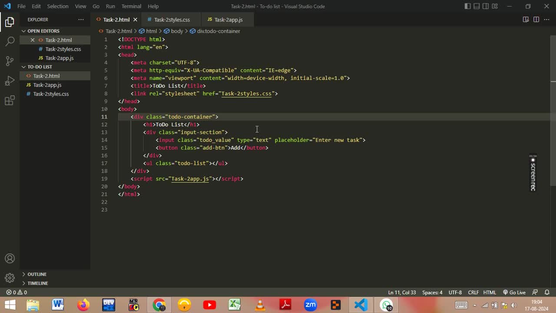556x313 pixels.
Task: Click CRLF end-of-line selector
Action: (473, 293)
